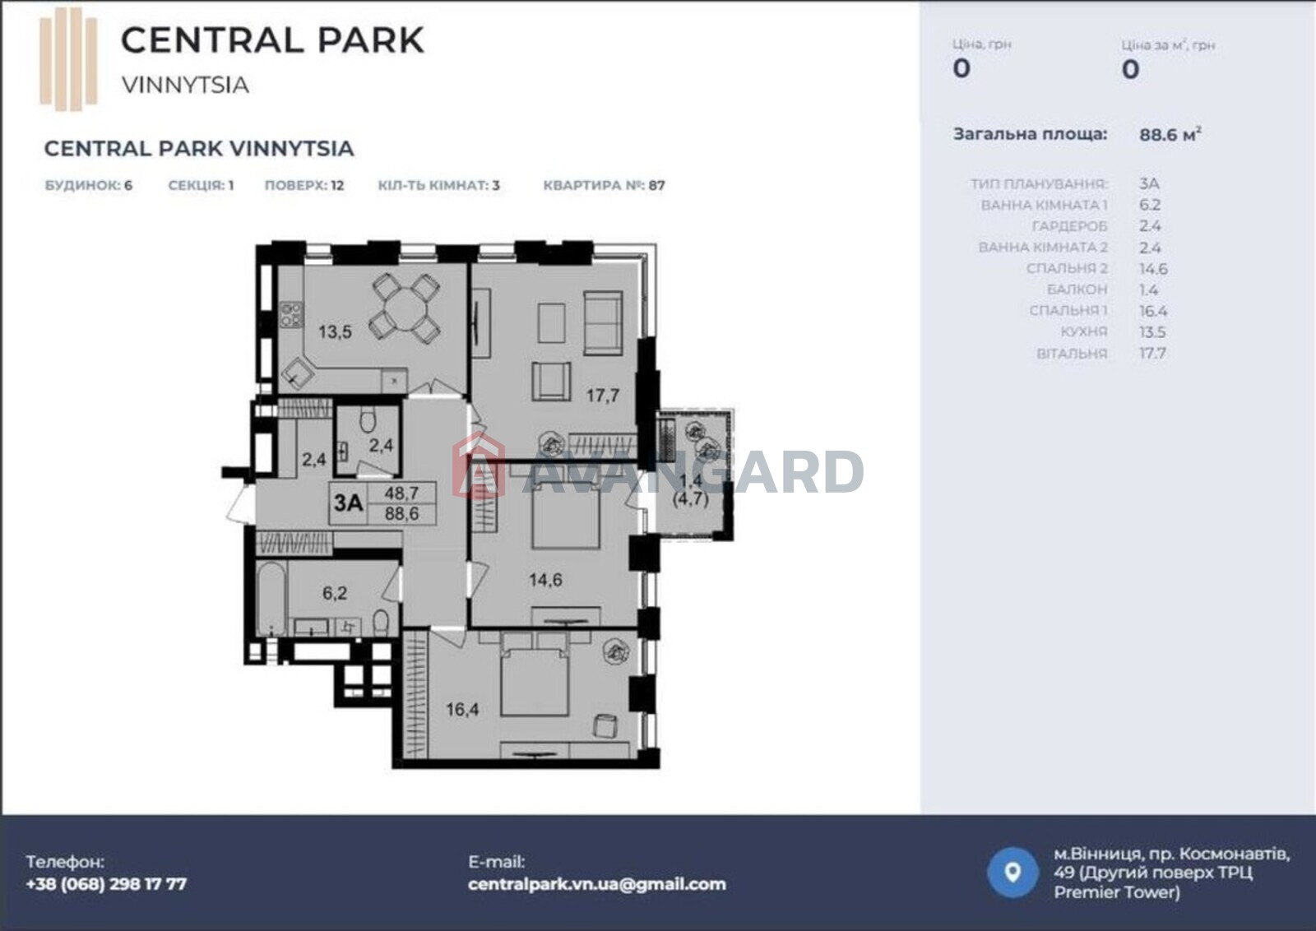Click the Central Park striped logo
Viewport: 1316px width, 931px height.
(68, 59)
